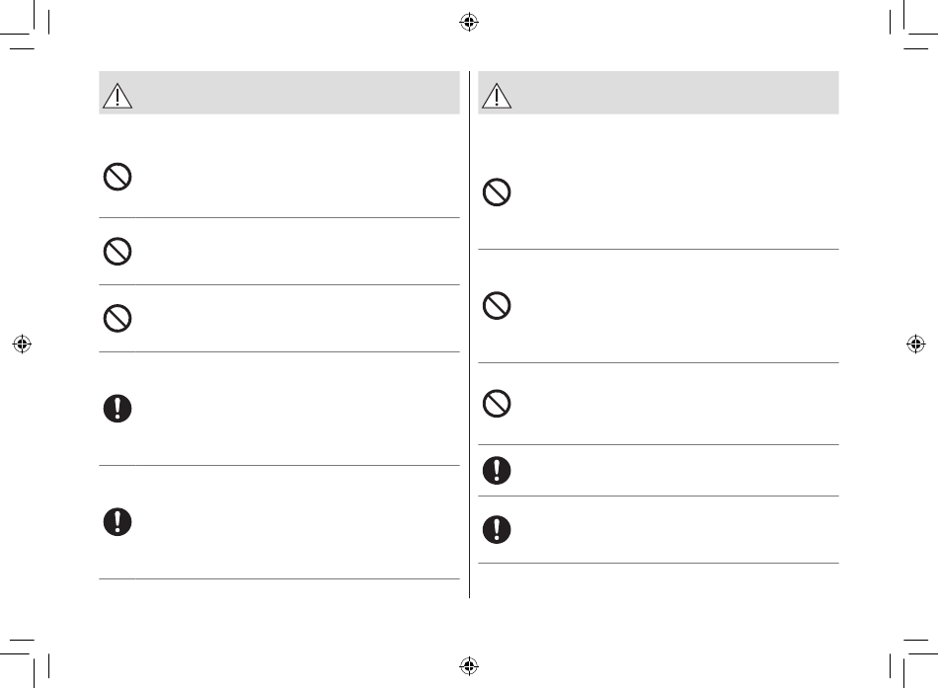
Task: Click the warning triangle in the left header
Action: (x=117, y=96)
